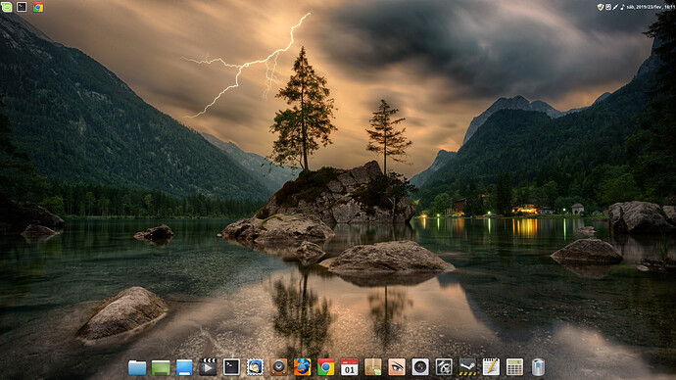Open the trash can in the dock
This screenshot has width=676, height=380.
pos(538,367)
